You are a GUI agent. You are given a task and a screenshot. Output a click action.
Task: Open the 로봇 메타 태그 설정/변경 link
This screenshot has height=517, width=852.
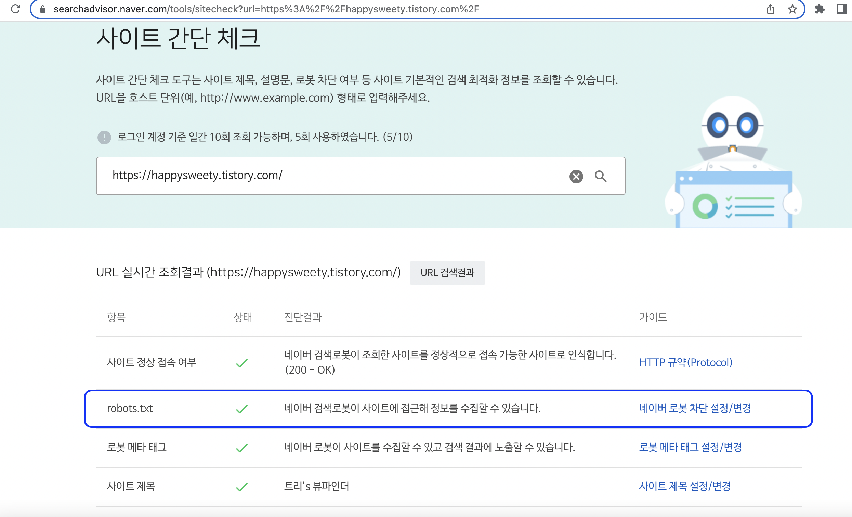click(x=691, y=448)
